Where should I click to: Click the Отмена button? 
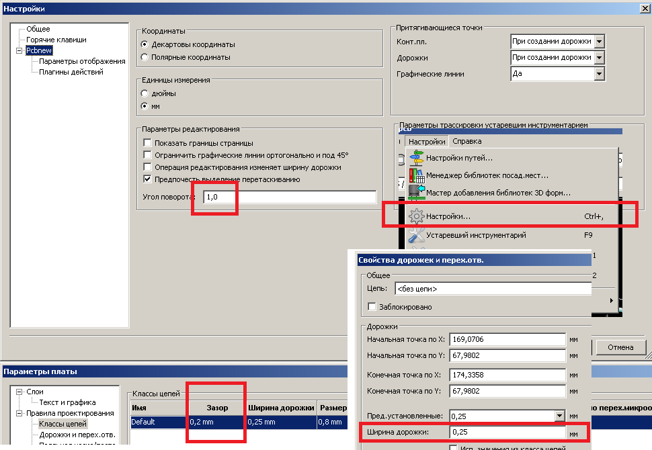pos(620,347)
